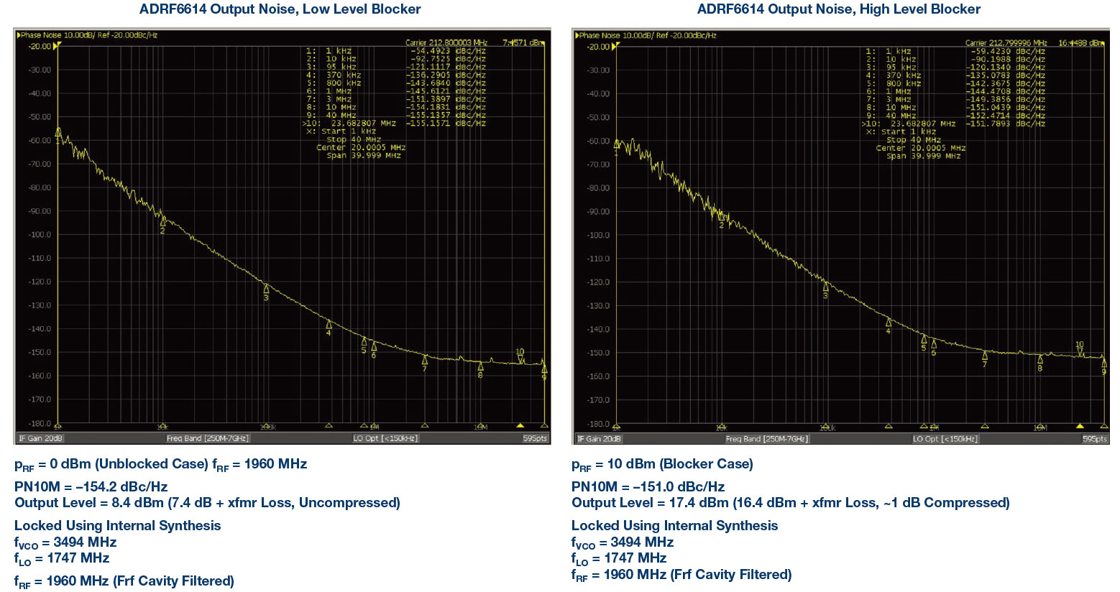Open Freq Band [250M-7GHz] in right plot
The image size is (1120, 592).
pyautogui.click(x=767, y=438)
